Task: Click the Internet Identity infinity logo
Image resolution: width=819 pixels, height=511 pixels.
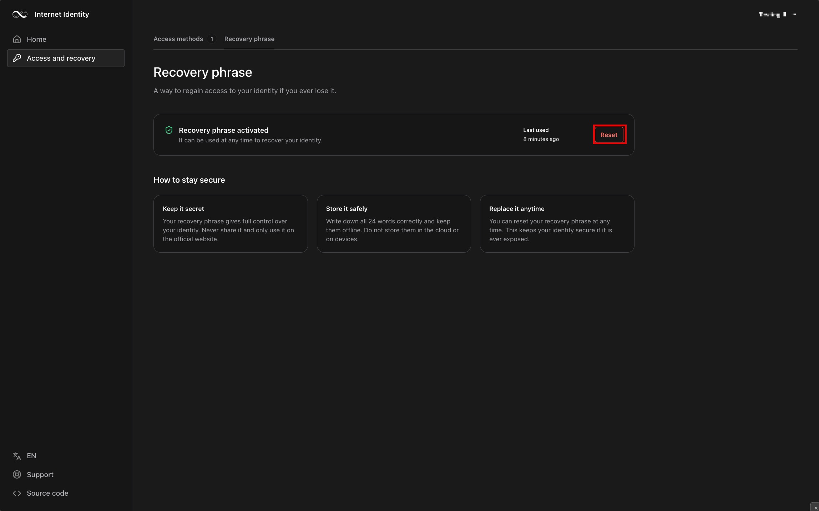Action: tap(20, 14)
